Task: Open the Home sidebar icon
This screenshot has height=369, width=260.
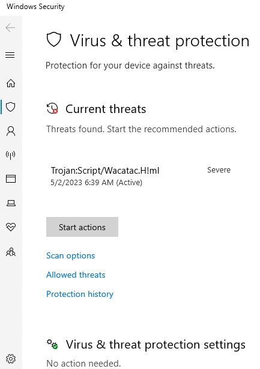Action: point(11,83)
